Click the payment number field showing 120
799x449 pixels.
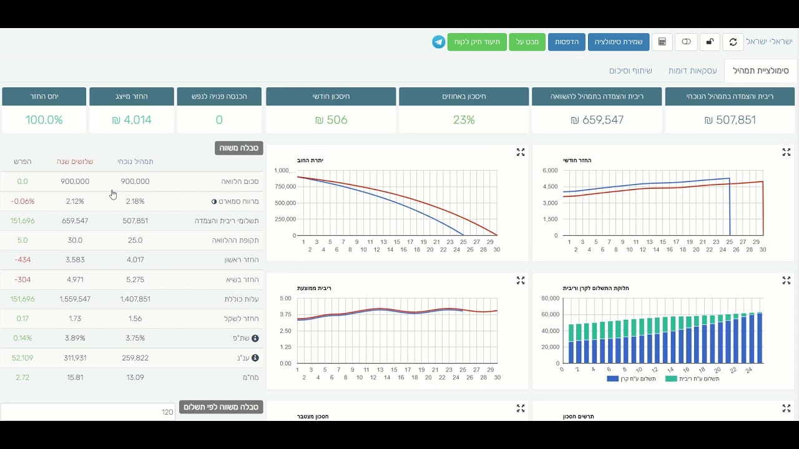click(x=88, y=412)
